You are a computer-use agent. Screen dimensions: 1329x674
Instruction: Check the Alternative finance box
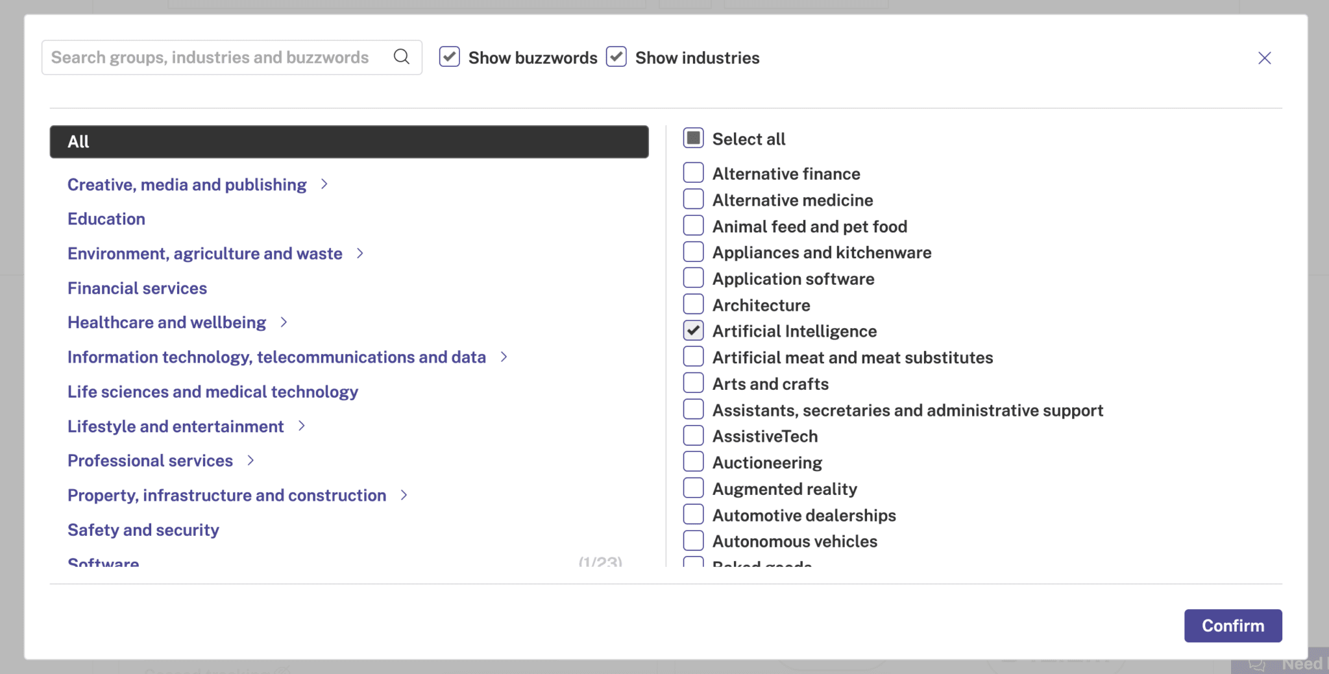[694, 173]
